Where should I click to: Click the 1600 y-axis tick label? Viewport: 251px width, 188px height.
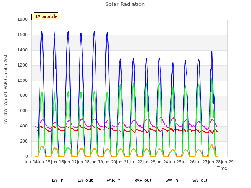click(23, 35)
